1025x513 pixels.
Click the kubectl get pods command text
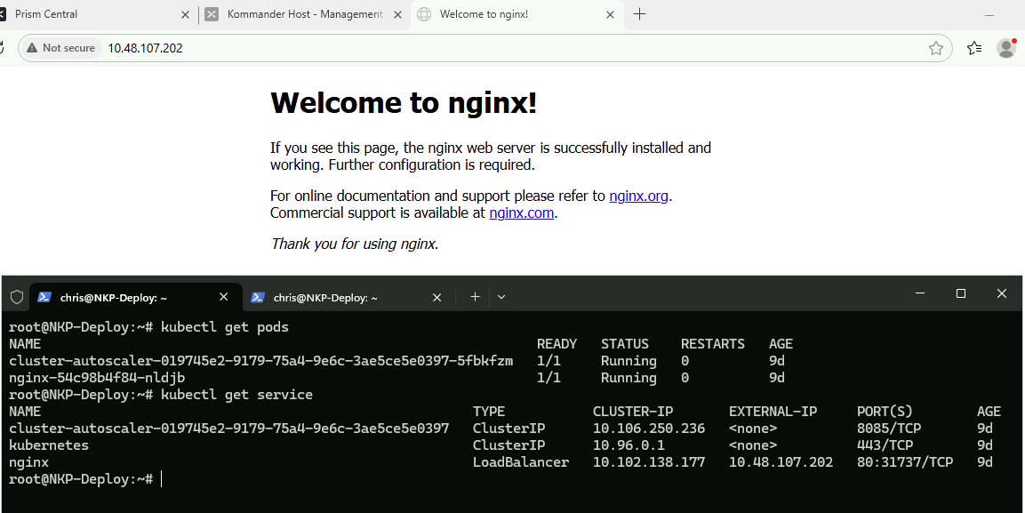[225, 327]
